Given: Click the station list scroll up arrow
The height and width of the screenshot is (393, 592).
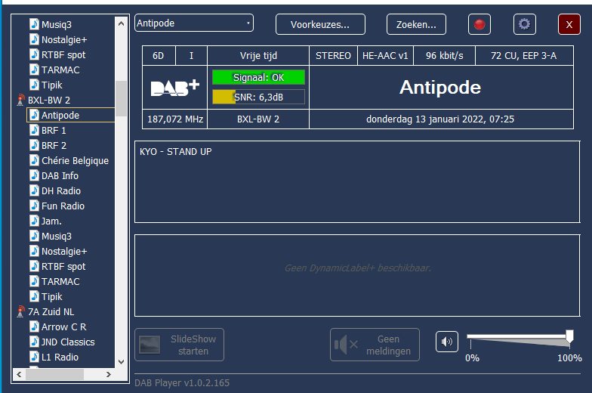Looking at the screenshot, I should click(121, 23).
